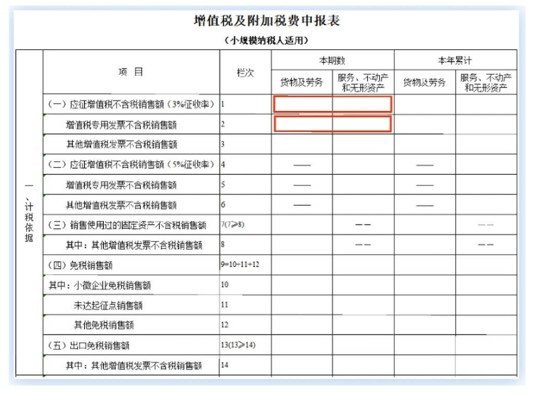Click the subtitle (小规模纳税人适用)

point(266,40)
